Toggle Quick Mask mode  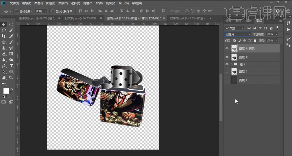(4, 102)
